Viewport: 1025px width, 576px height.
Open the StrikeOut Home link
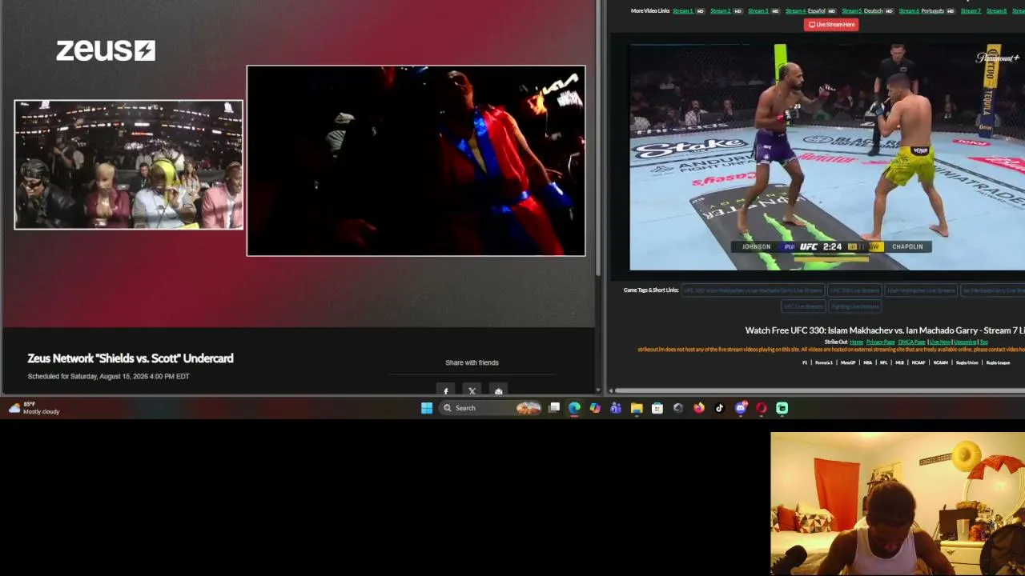[856, 342]
